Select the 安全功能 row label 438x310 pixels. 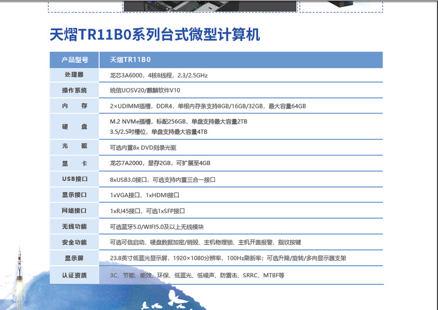coord(74,242)
